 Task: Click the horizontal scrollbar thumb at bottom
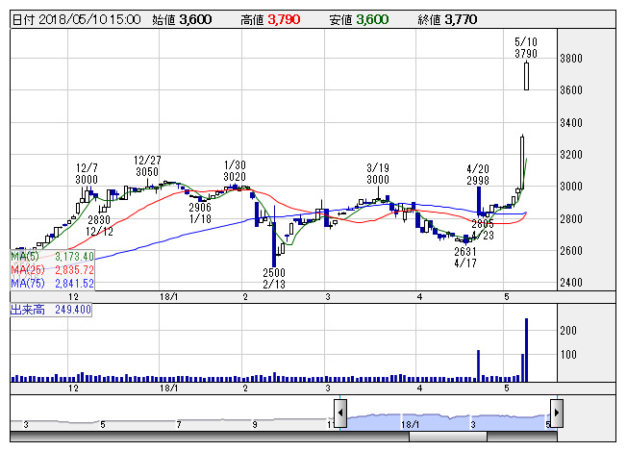(448, 437)
